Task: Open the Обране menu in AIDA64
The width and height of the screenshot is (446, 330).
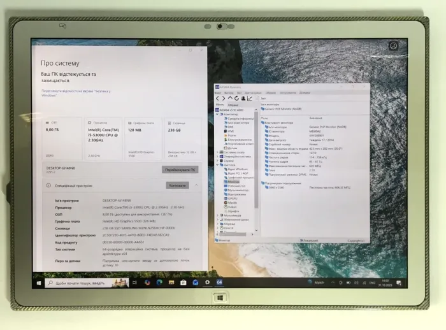Action: point(271,93)
